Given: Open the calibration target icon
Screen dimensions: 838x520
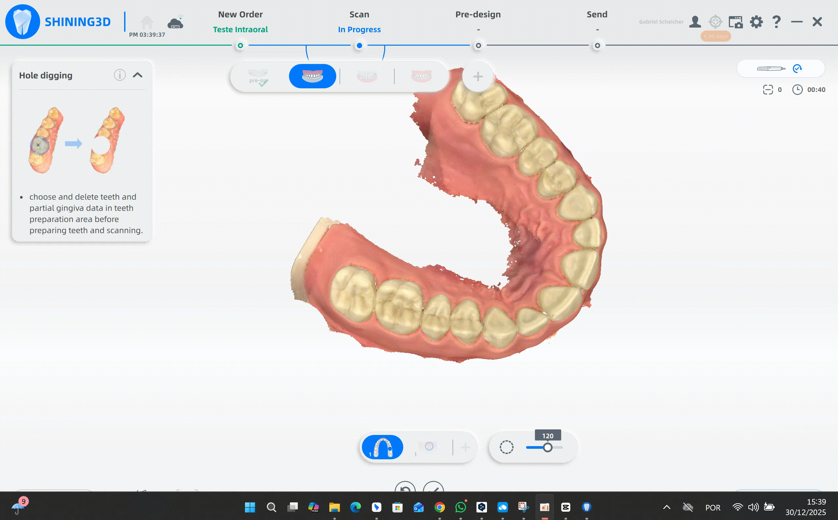Looking at the screenshot, I should click(715, 22).
